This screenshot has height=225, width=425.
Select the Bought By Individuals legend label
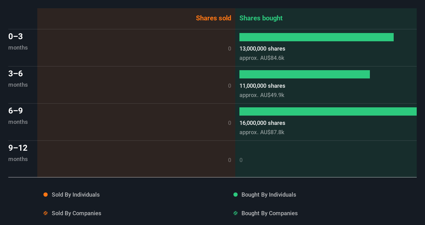click(x=269, y=195)
